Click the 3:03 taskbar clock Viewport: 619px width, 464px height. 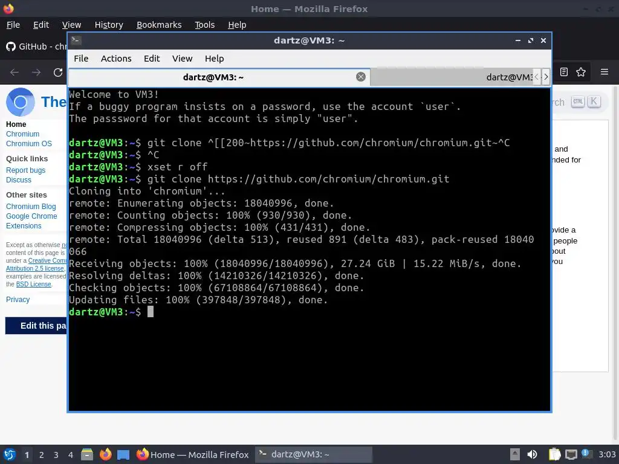[x=607, y=454]
